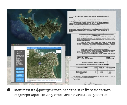The width and height of the screenshot is (127, 105).
Task: Click the browser page vertical scrollbar
Action: (65, 54)
